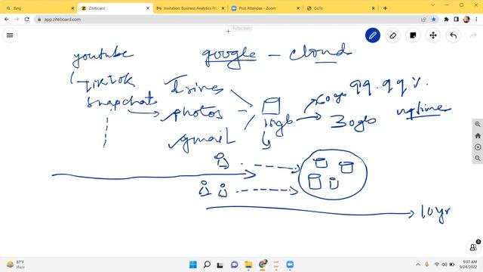Screen dimensions: 483x272
Task: Close the Bing tab
Action: coord(72,8)
